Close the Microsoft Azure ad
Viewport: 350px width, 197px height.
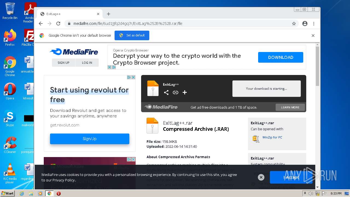pos(133,159)
